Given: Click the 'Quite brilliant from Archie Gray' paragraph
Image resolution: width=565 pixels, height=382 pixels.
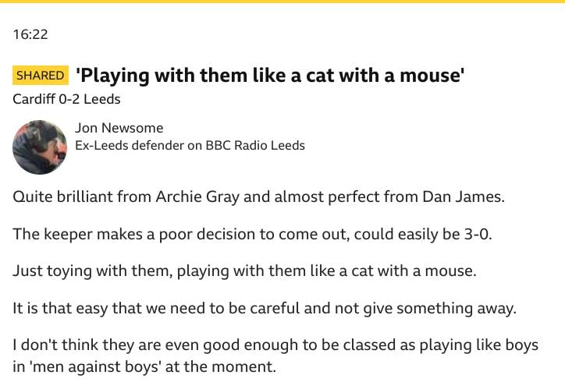Looking at the screenshot, I should pyautogui.click(x=259, y=197).
